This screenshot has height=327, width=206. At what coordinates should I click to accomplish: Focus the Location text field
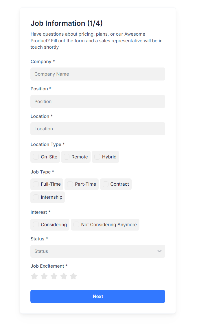[98, 129]
